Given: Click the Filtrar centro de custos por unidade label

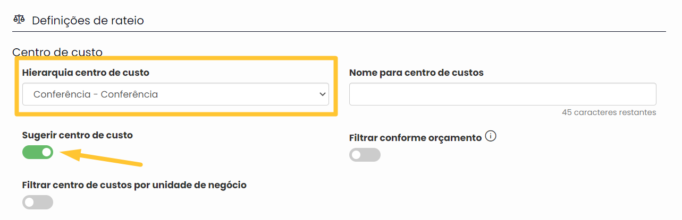Looking at the screenshot, I should 134,185.
